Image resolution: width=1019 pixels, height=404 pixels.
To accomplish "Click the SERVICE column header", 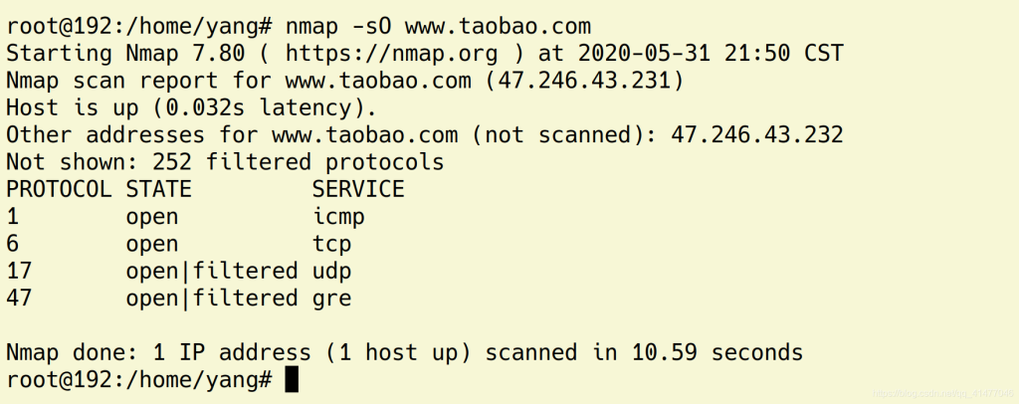I will 358,190.
